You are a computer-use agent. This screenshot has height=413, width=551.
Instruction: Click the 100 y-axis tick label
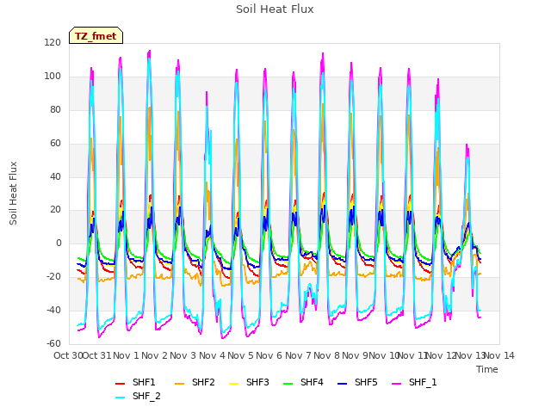click(53, 77)
